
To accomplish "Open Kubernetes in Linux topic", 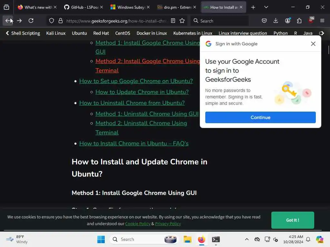I will tap(193, 33).
